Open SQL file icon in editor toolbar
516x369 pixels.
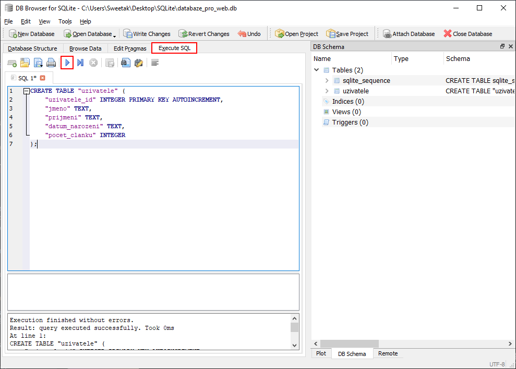pyautogui.click(x=25, y=63)
